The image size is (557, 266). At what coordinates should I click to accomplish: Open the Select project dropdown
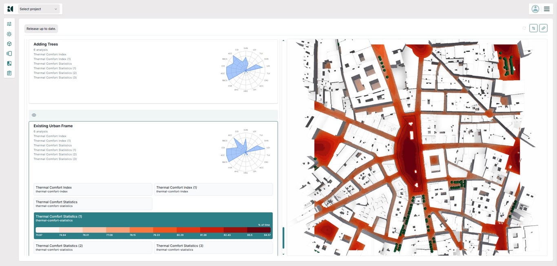click(x=39, y=9)
